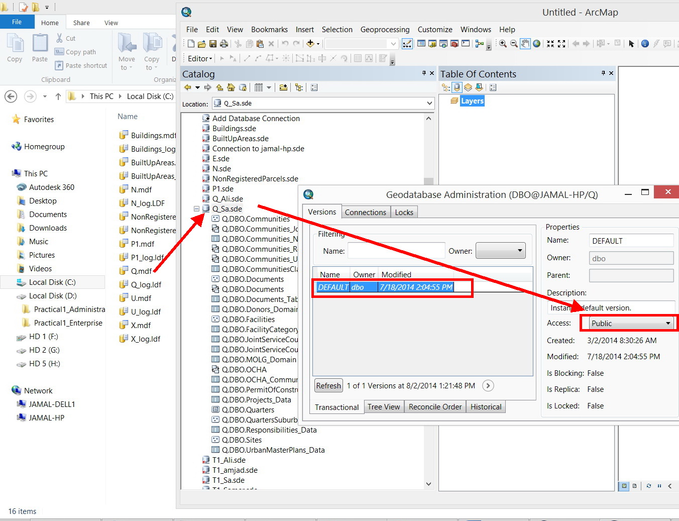Collapse the Q_Sa.sde tree node
Viewport: 679px width, 521px height.
[x=197, y=209]
